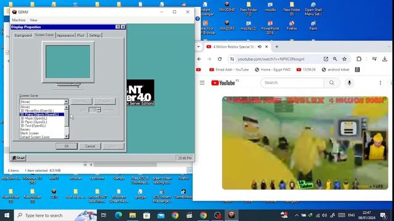Open a new Chrome tab

pyautogui.click(x=276, y=47)
